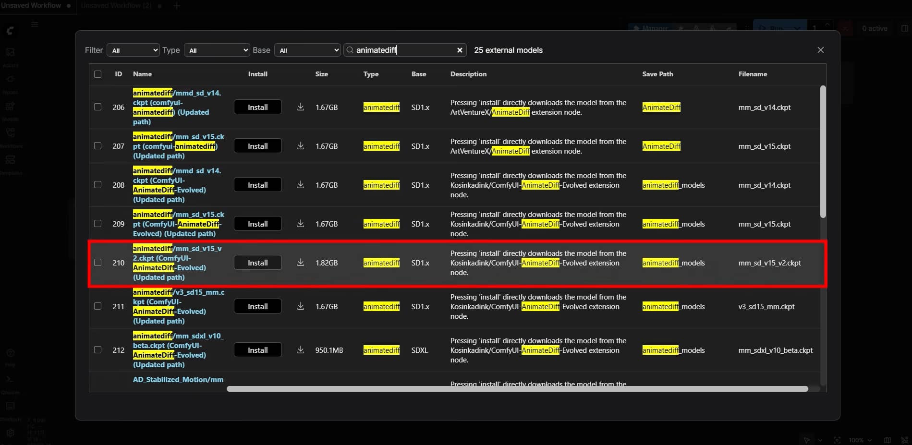
Task: Click the vertical scrollbar of table
Action: coord(823,152)
